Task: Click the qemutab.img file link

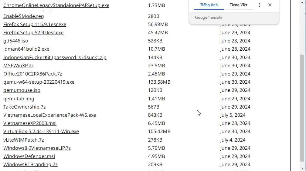Action: coord(19,99)
